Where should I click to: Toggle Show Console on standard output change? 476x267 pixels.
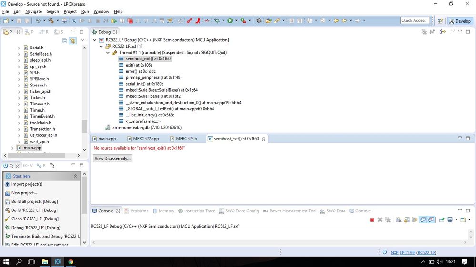[423, 220]
